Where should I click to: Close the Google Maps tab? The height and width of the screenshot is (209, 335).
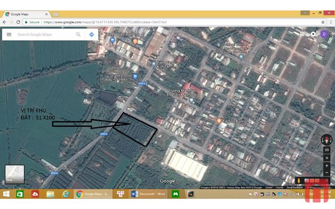46,14
